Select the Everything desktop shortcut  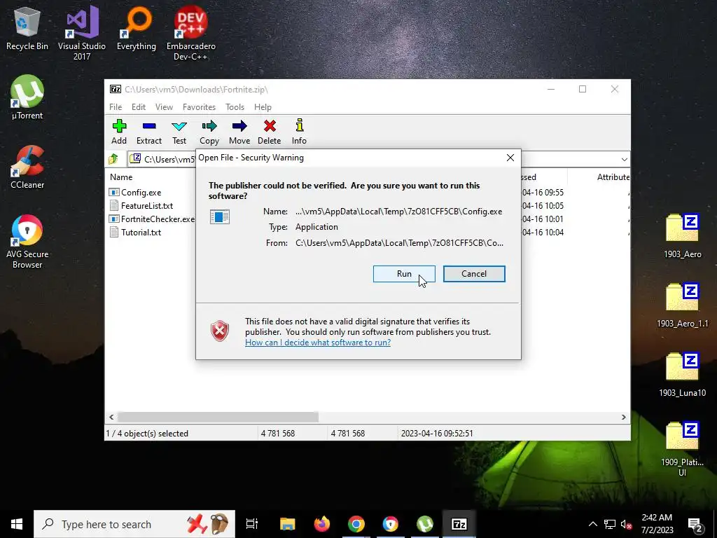[137, 28]
